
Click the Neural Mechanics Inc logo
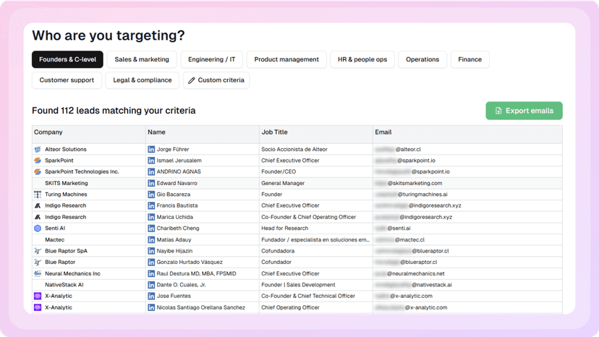pos(38,273)
